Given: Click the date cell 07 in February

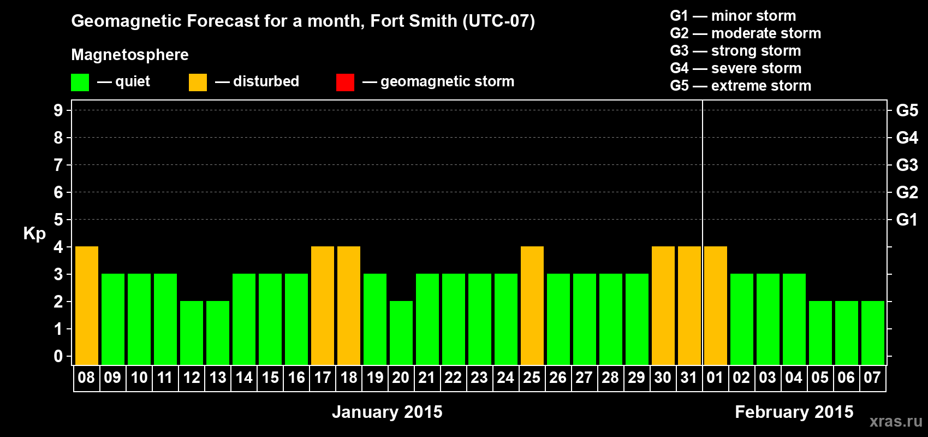Looking at the screenshot, I should [x=873, y=378].
